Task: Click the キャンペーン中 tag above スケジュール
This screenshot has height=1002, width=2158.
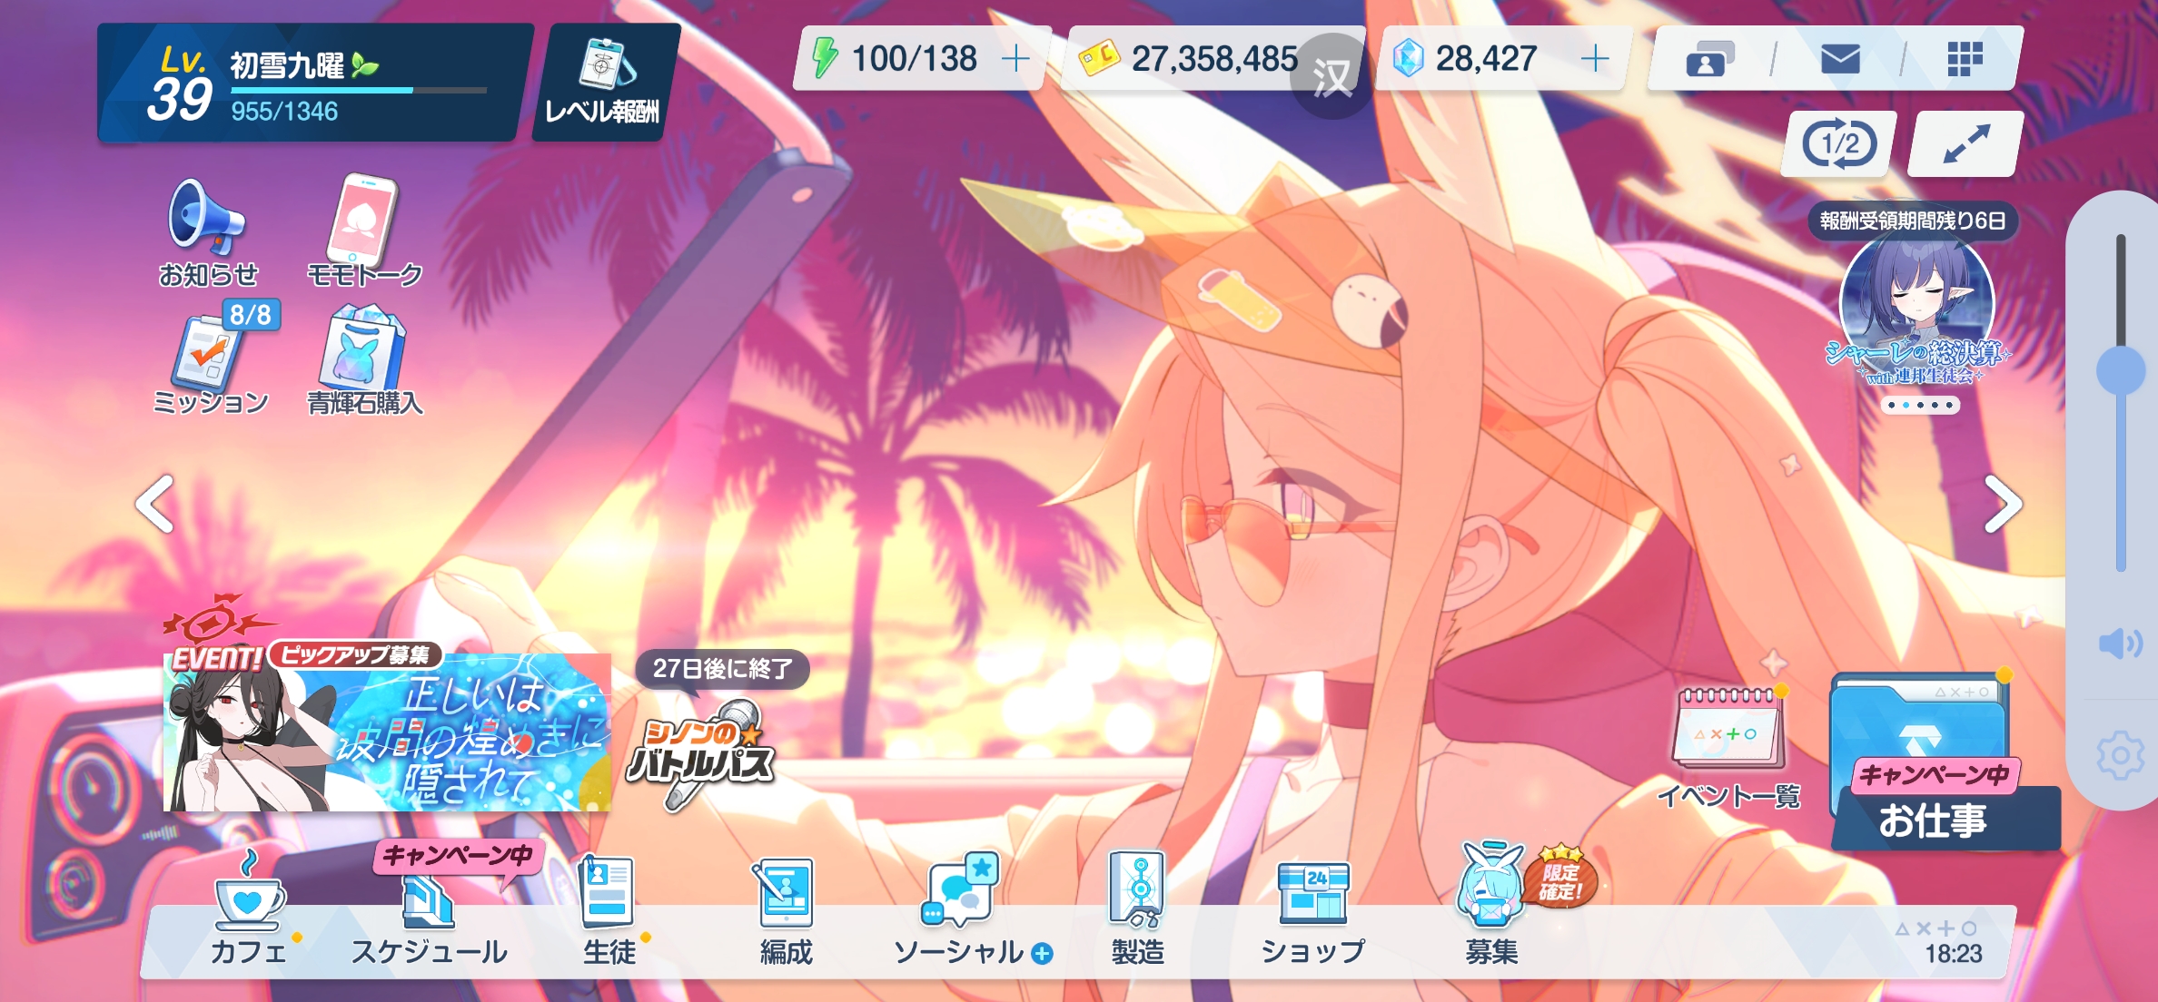Action: pyautogui.click(x=458, y=856)
